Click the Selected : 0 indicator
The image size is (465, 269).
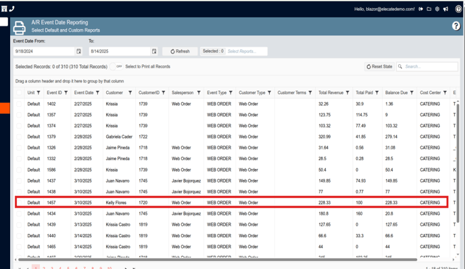pos(213,51)
